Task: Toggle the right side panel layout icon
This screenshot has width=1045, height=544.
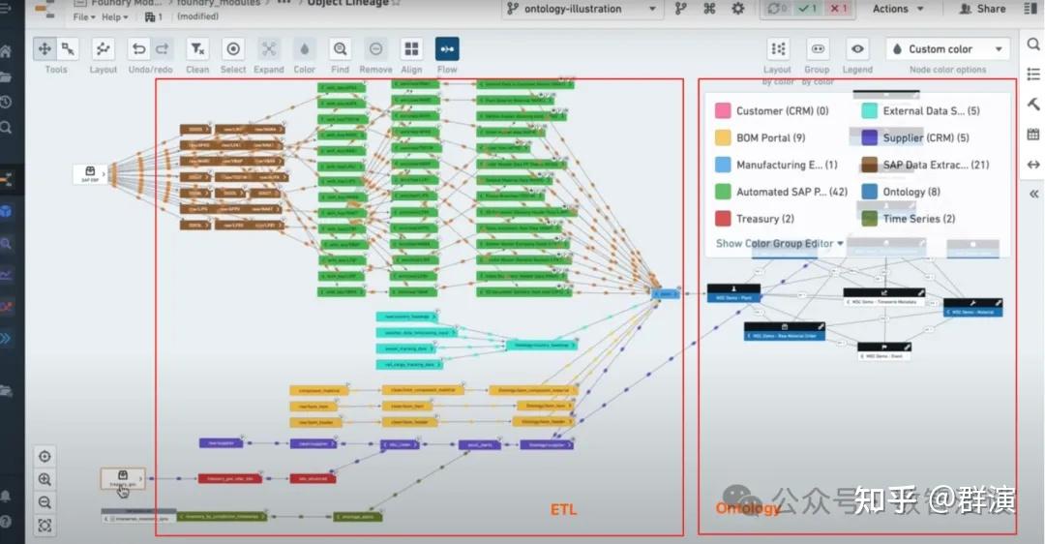Action: (x=1030, y=9)
